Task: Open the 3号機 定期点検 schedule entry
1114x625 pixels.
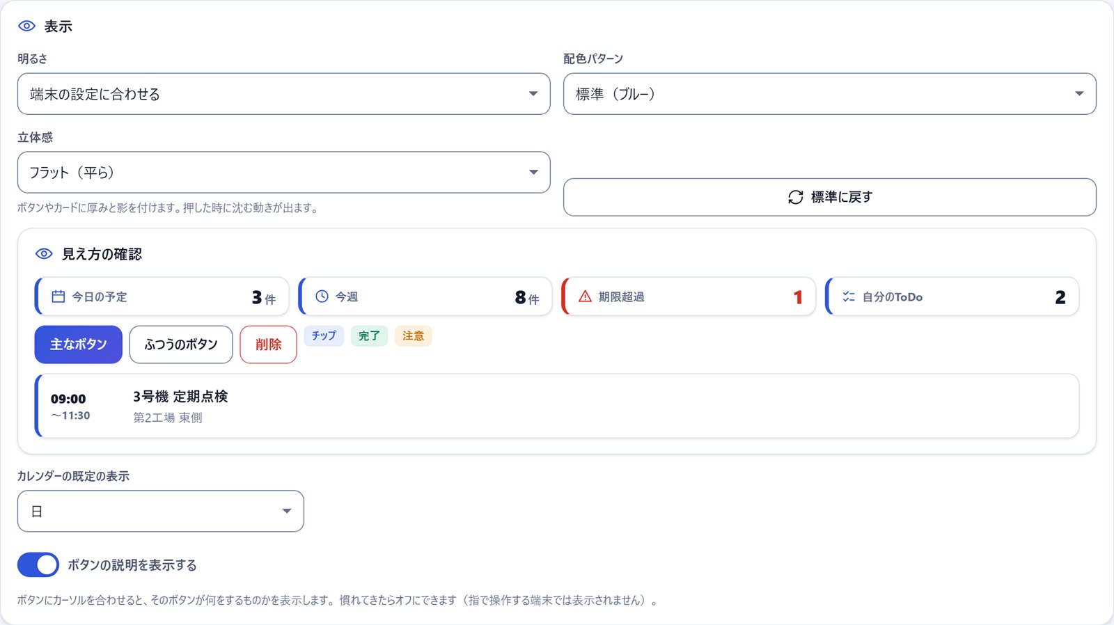Action: tap(557, 406)
